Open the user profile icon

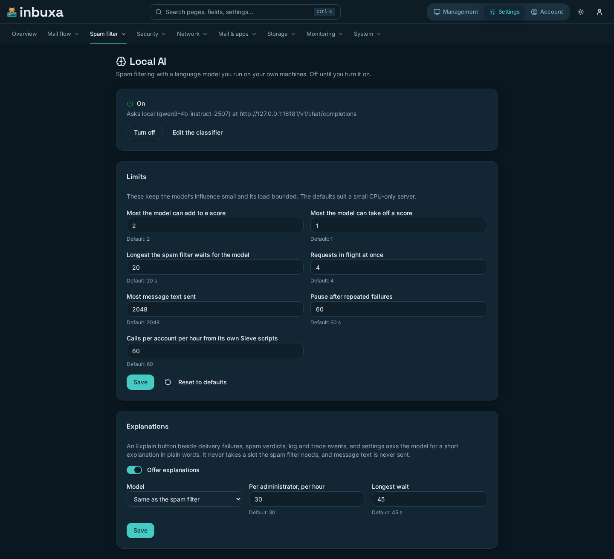coord(600,12)
